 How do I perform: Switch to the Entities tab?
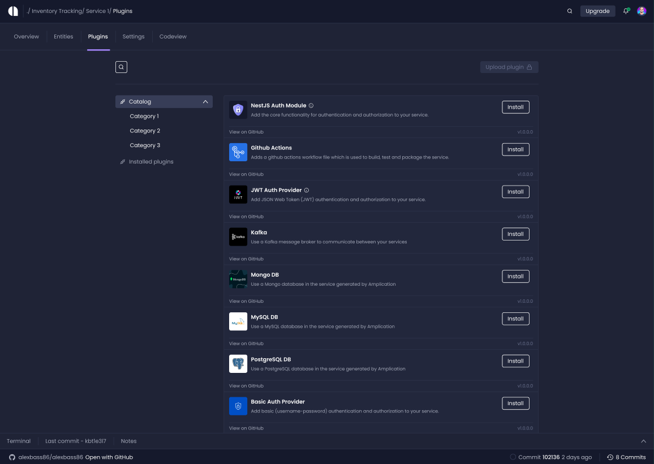pos(63,36)
